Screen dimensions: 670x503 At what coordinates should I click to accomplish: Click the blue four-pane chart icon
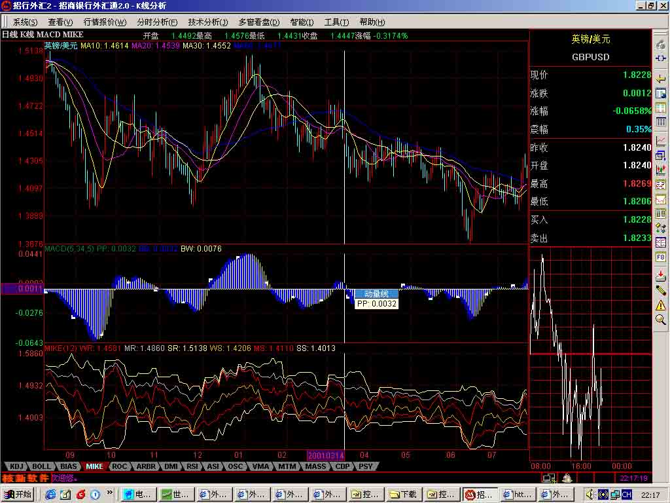point(661,242)
